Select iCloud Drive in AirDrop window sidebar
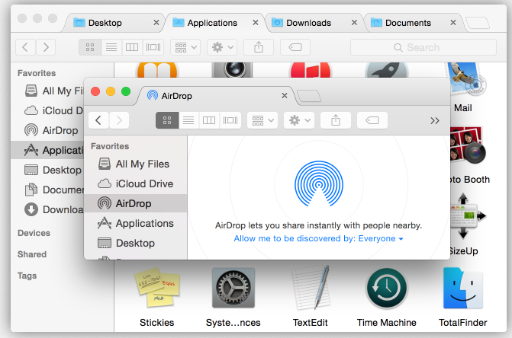 pos(136,183)
